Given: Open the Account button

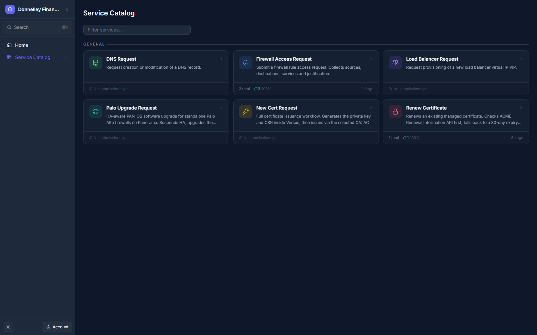Looking at the screenshot, I should click(57, 327).
